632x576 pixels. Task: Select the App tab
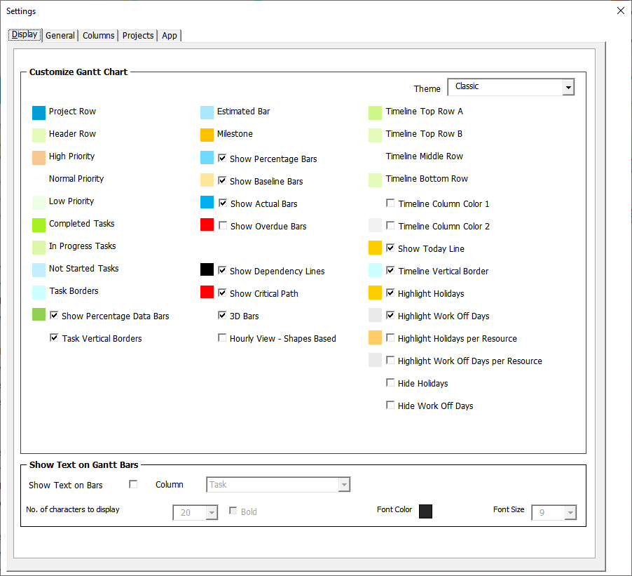pos(170,36)
